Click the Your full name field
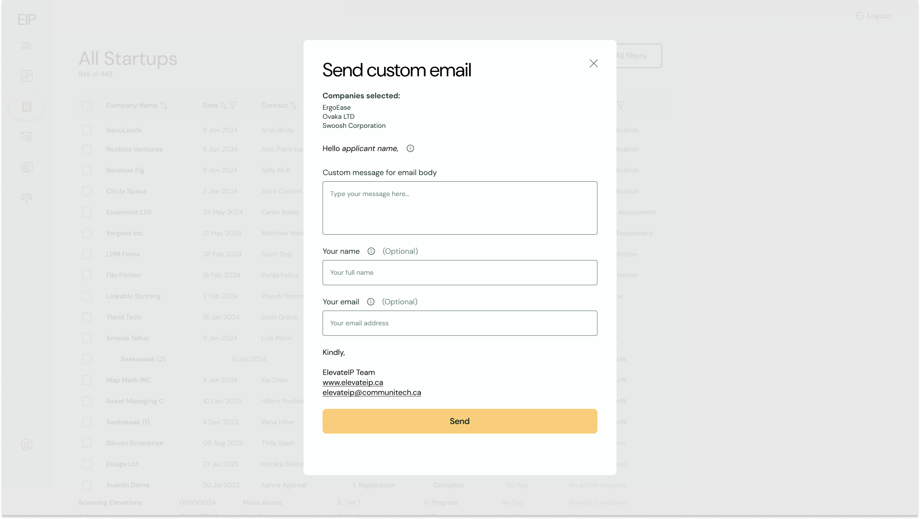This screenshot has width=920, height=519. click(460, 273)
